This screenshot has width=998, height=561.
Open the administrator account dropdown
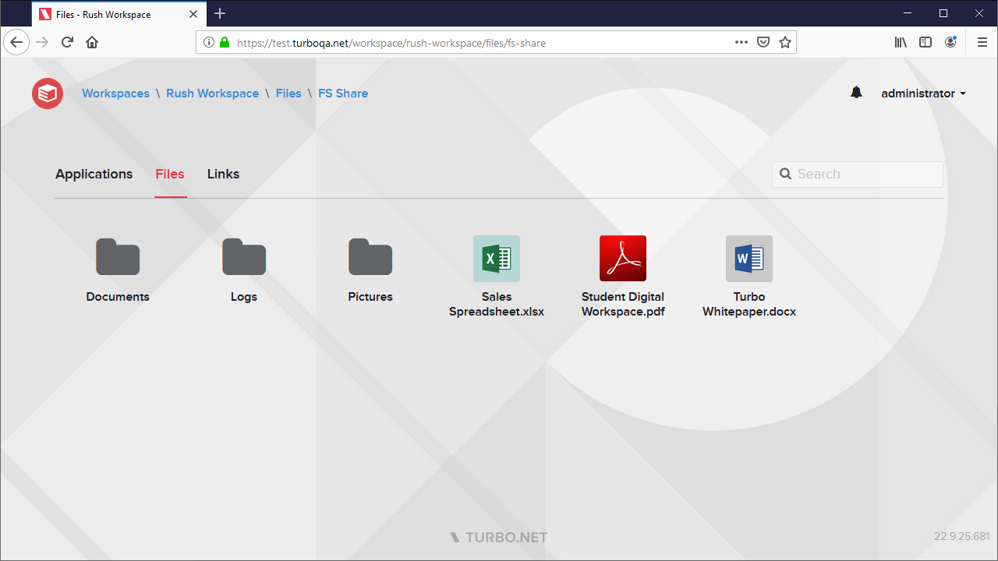click(x=922, y=93)
